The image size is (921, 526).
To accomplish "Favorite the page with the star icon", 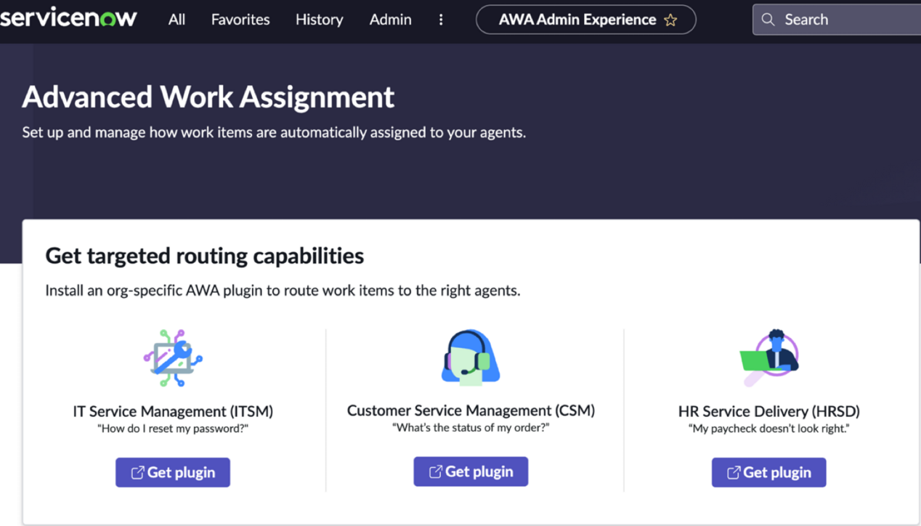I will coord(670,20).
